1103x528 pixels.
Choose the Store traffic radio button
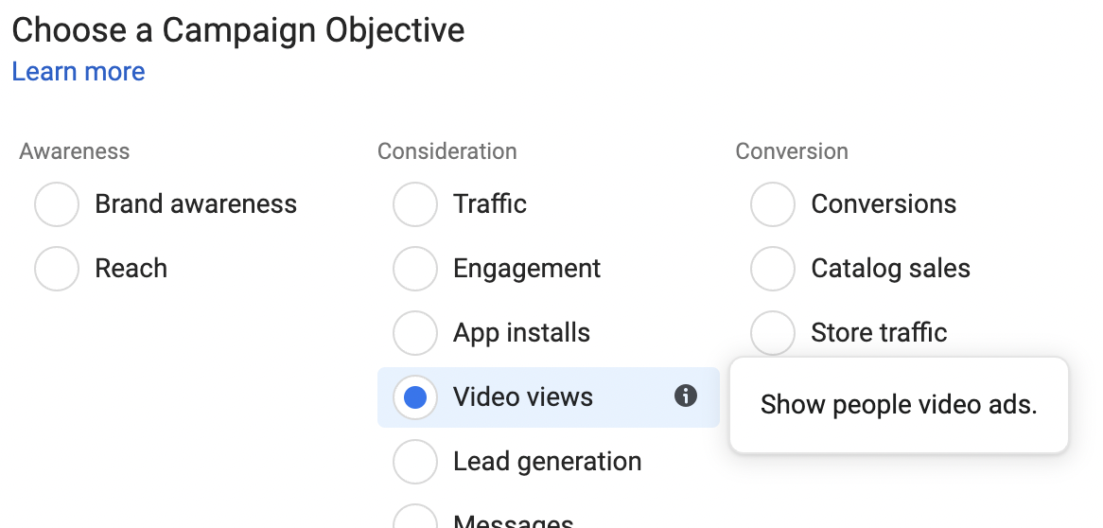pyautogui.click(x=773, y=333)
